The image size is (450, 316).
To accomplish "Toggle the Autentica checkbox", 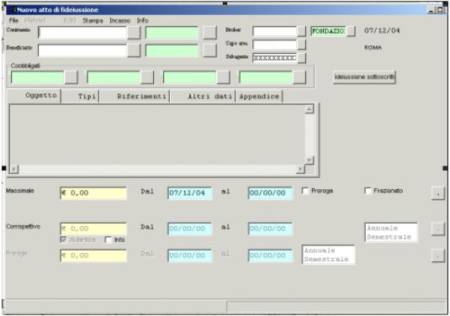I will (x=63, y=240).
